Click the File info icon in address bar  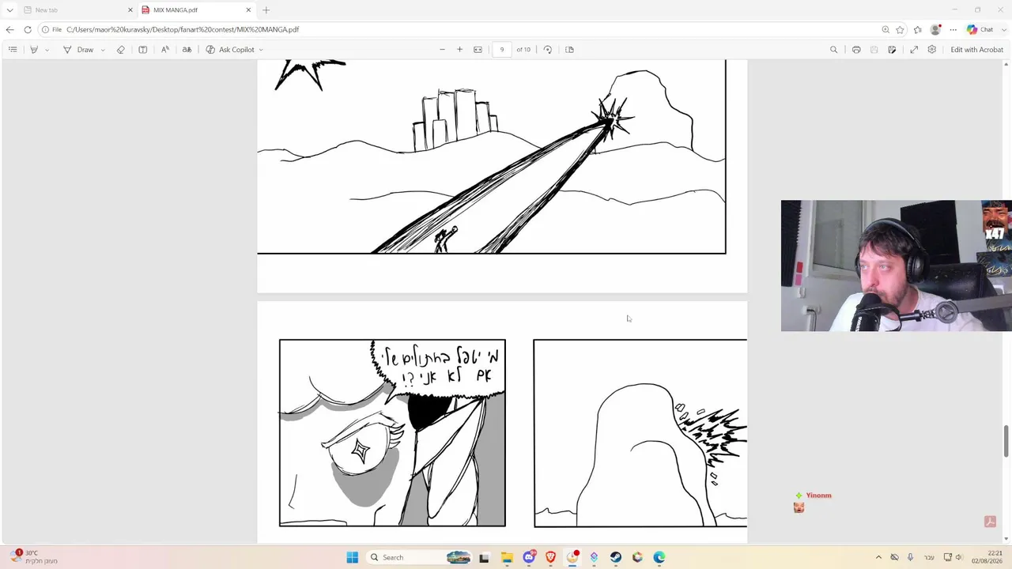(x=51, y=29)
